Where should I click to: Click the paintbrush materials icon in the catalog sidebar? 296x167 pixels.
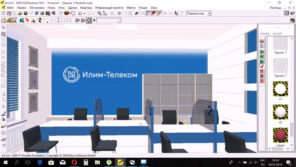tap(262, 66)
